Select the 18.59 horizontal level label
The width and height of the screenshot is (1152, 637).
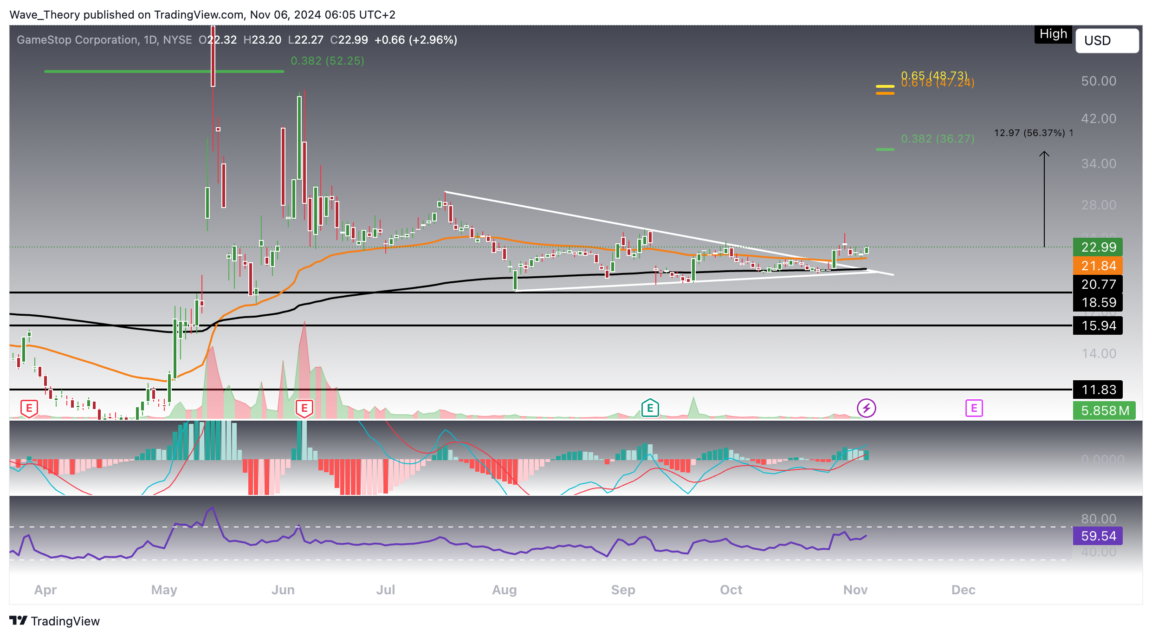[x=1098, y=303]
